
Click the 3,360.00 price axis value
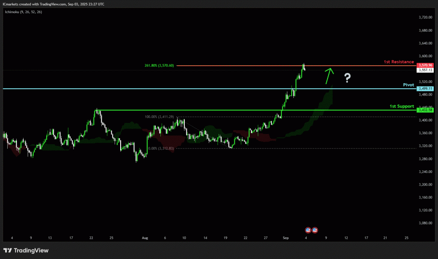(426, 133)
